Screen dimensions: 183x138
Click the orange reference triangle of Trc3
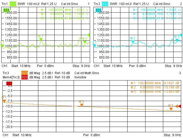tap(177, 106)
